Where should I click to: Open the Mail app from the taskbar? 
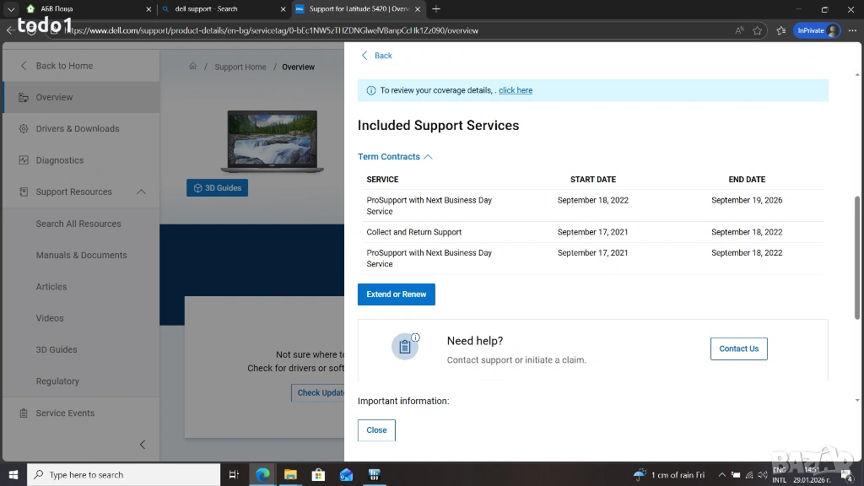[346, 475]
